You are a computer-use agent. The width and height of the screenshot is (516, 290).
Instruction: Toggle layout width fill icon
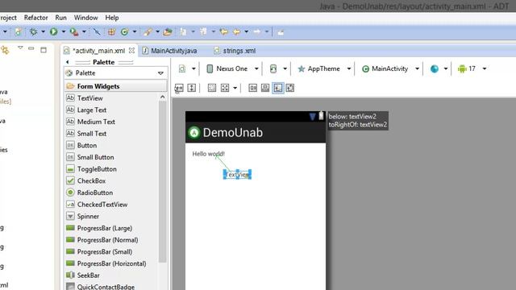[179, 88]
